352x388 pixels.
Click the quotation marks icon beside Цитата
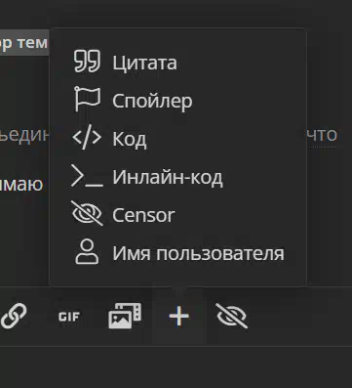click(x=87, y=61)
